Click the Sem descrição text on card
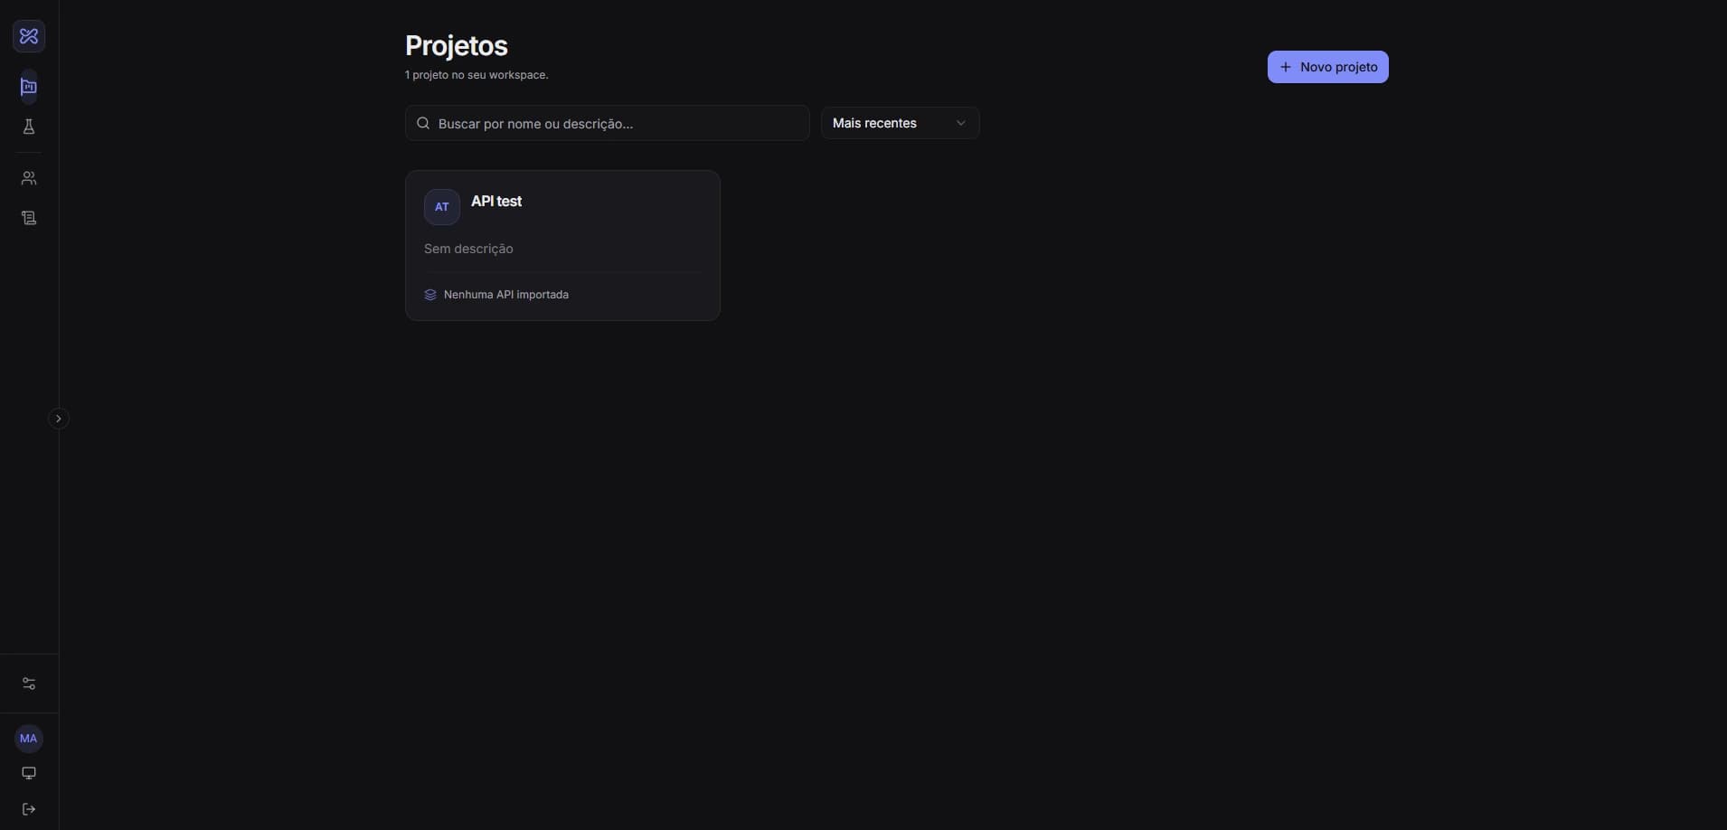Screen dimensions: 1727x830 click(468, 249)
